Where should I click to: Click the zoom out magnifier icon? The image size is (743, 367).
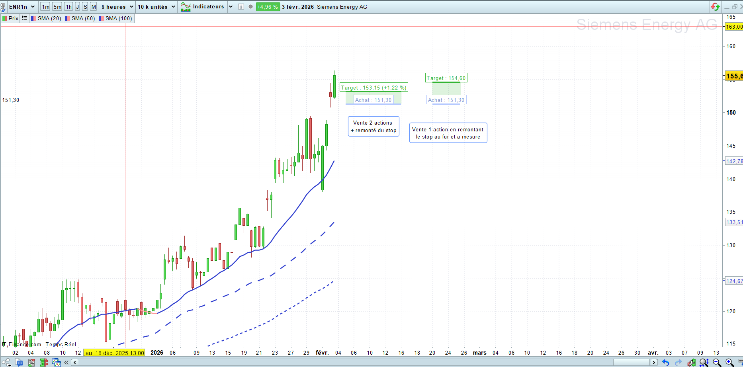point(717,362)
